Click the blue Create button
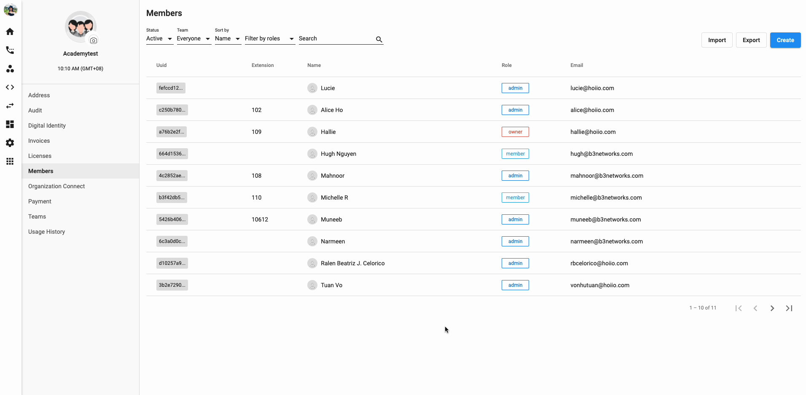The width and height of the screenshot is (806, 395). 785,40
